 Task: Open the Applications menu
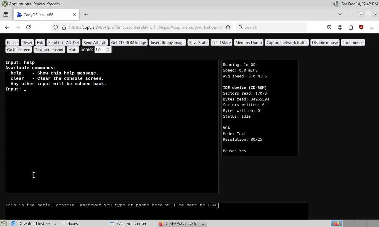20,4
